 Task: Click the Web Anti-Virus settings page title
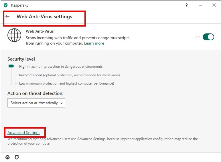44,17
